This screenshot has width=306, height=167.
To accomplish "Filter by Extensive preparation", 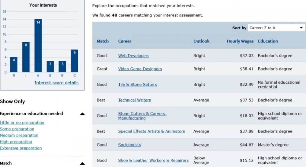I will tap(21, 148).
